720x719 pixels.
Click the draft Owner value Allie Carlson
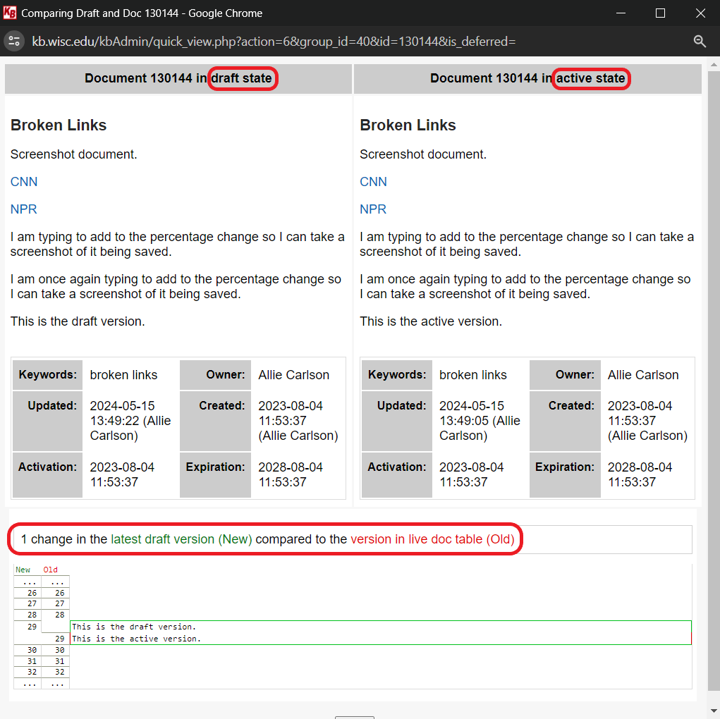tap(294, 375)
